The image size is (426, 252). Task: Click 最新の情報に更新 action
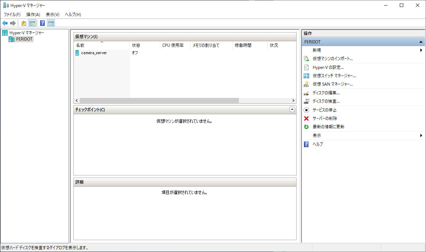pyautogui.click(x=328, y=127)
